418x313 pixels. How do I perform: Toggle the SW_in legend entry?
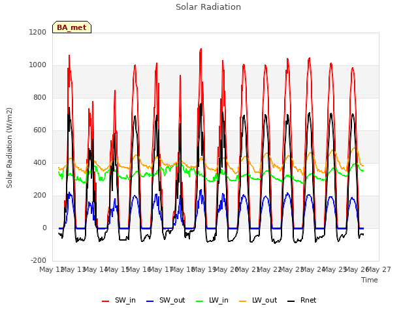pos(119,300)
